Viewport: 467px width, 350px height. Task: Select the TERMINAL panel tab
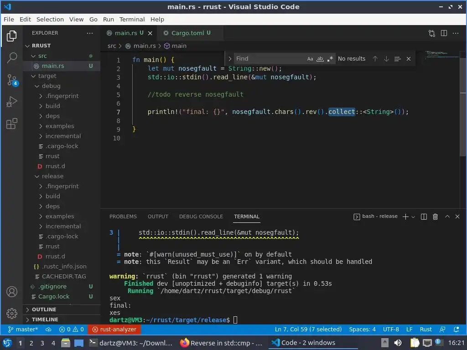(247, 216)
